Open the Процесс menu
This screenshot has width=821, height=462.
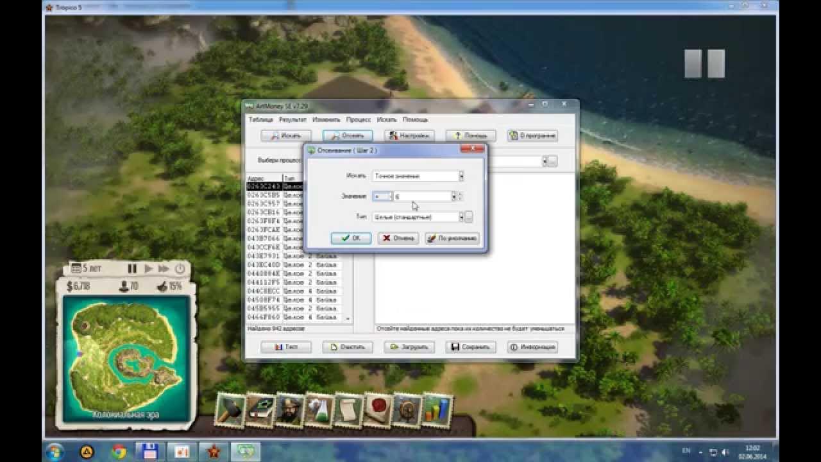[359, 119]
